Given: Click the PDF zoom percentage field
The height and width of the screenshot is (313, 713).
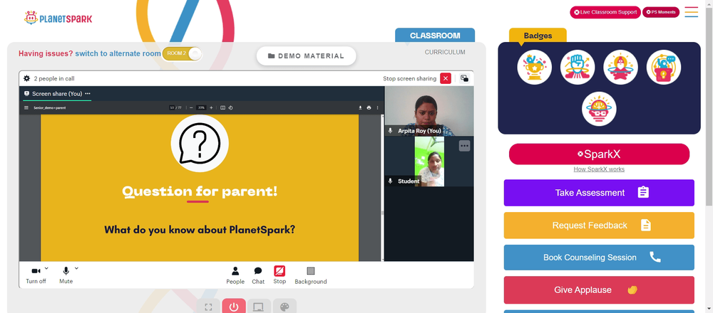Looking at the screenshot, I should [201, 108].
